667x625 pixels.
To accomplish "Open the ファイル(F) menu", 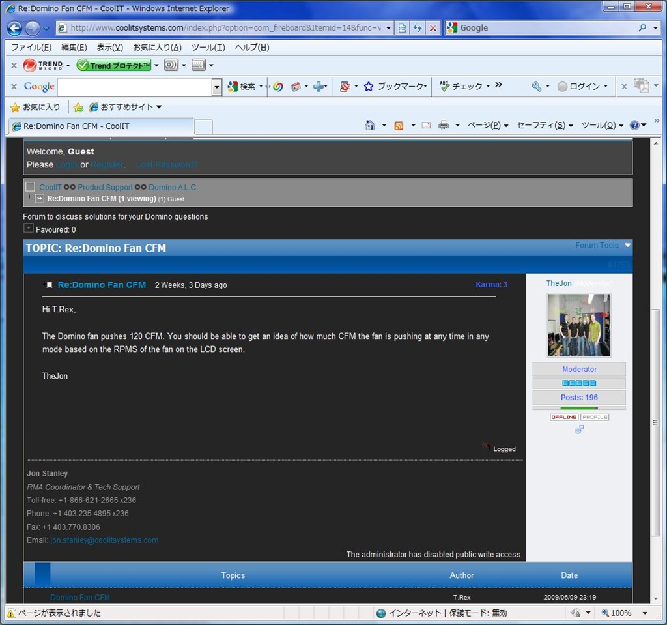I will coord(31,48).
